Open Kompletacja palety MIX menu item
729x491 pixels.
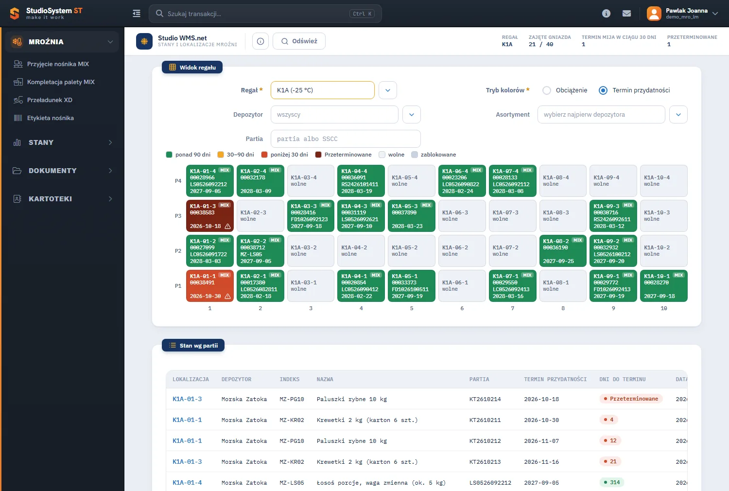[x=61, y=82]
